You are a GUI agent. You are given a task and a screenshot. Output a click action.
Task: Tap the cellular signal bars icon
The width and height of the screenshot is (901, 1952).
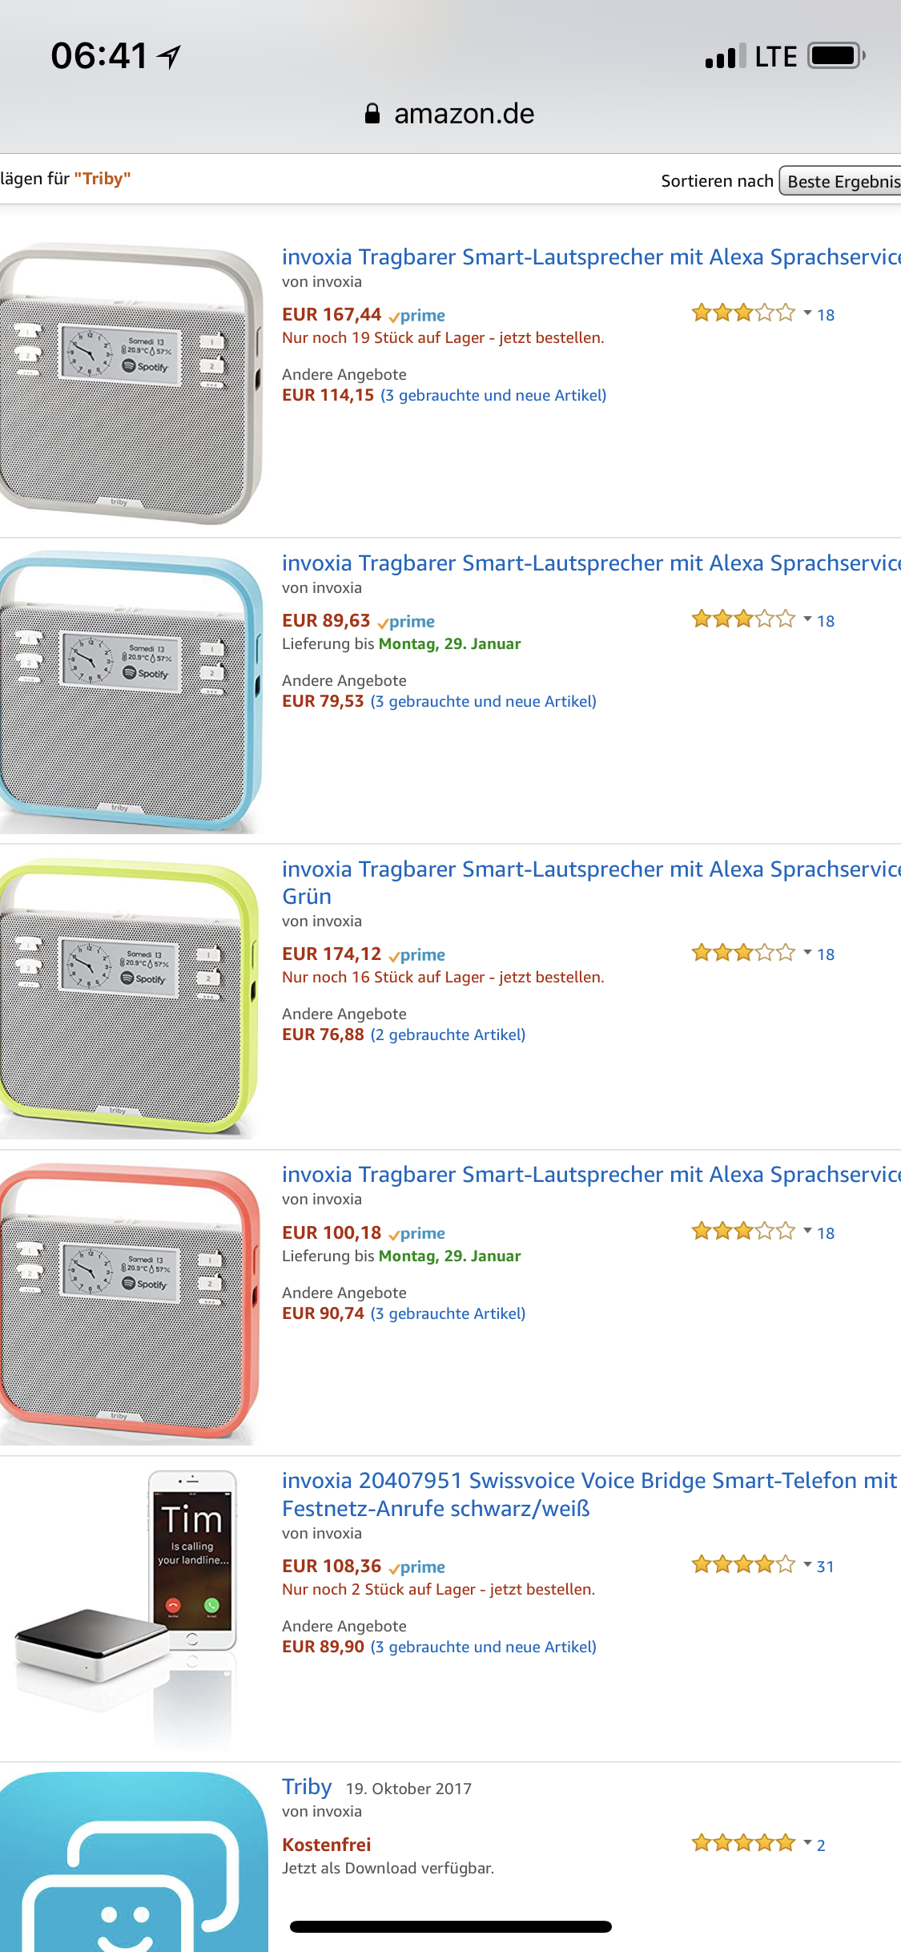(x=725, y=57)
